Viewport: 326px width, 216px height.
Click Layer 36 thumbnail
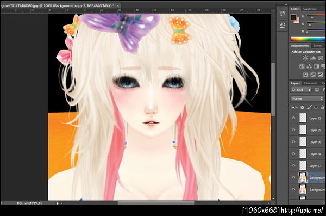[x=303, y=142]
